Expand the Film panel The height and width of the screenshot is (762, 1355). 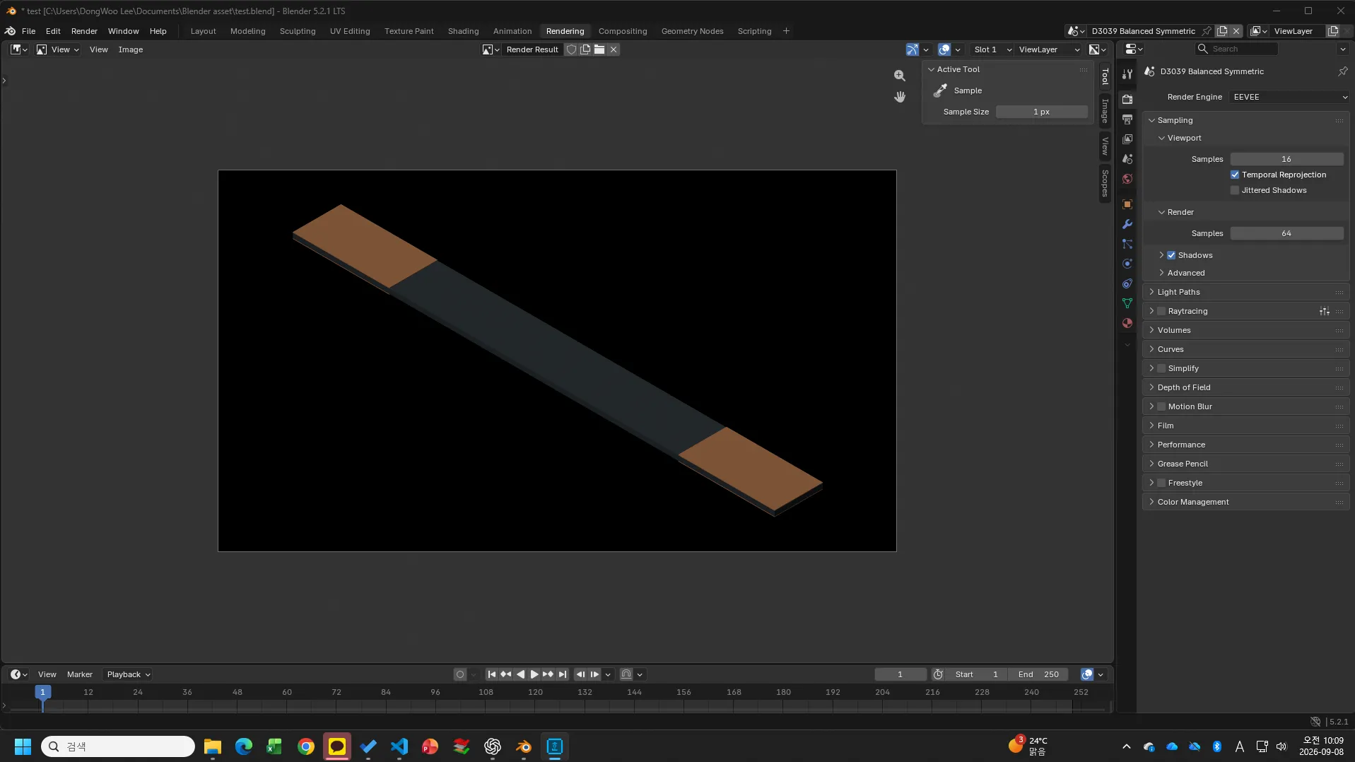click(1245, 426)
